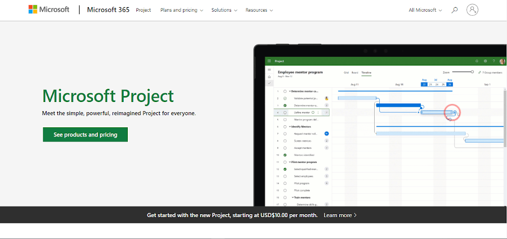
Task: Click info icon on Define mentor row
Action: (x=313, y=113)
